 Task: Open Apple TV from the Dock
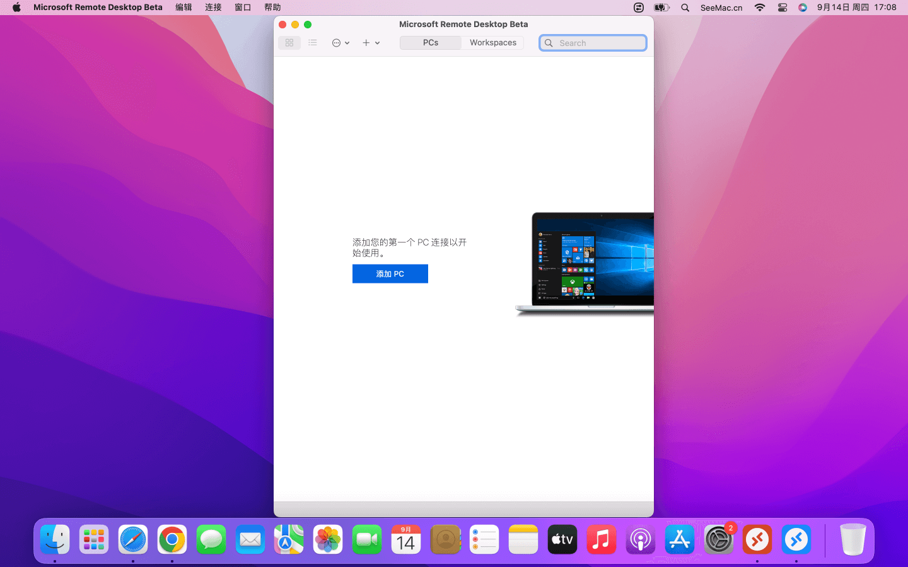[562, 540]
